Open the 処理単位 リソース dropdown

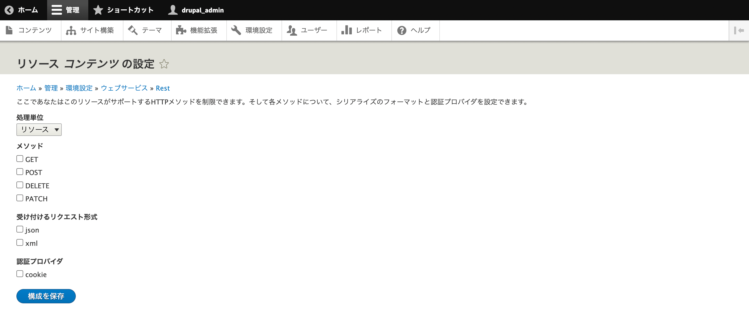39,129
